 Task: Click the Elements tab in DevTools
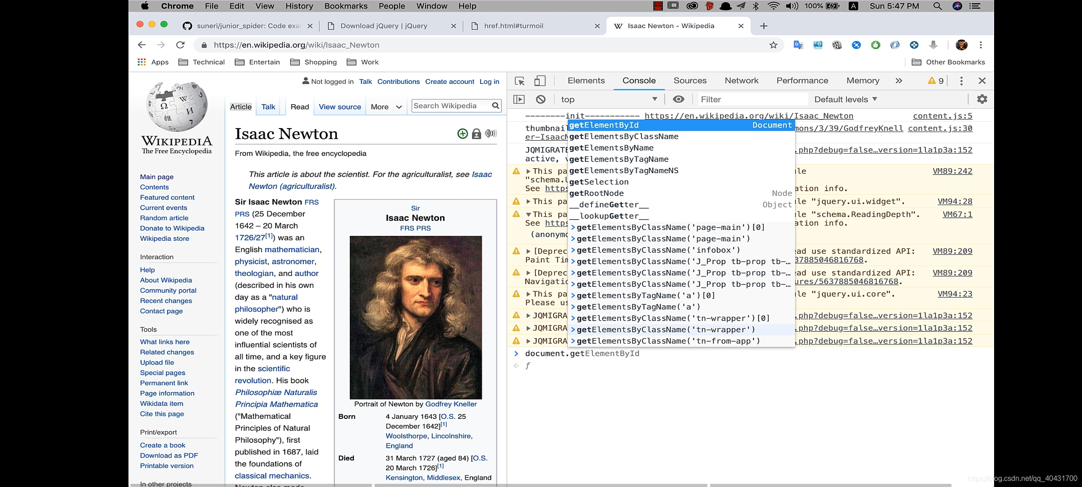(586, 81)
